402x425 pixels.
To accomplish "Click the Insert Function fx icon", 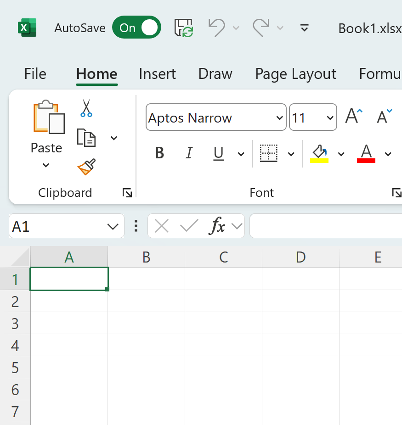I will 219,226.
